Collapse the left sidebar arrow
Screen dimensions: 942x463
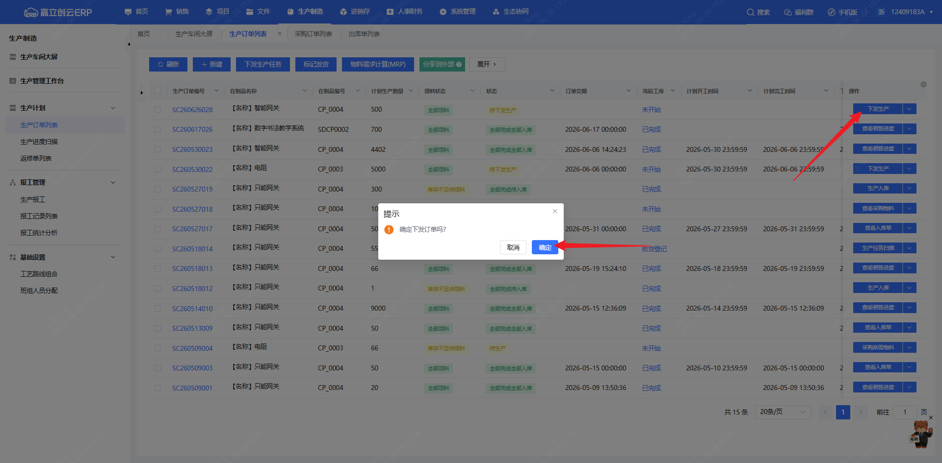129,44
